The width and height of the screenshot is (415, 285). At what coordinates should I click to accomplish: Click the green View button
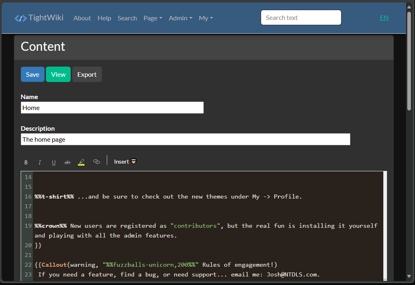[x=58, y=74]
